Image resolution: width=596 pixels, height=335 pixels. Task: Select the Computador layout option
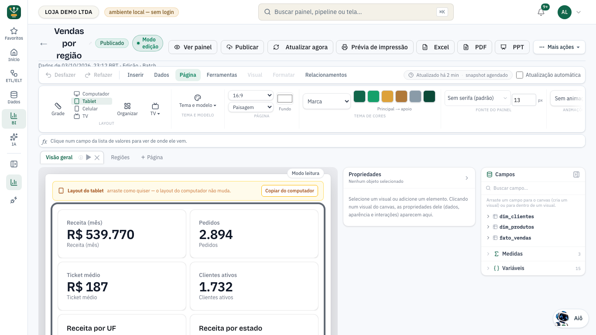pyautogui.click(x=92, y=94)
